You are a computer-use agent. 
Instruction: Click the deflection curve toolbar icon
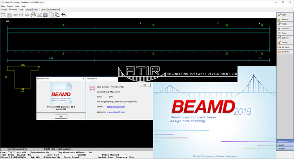27,15
